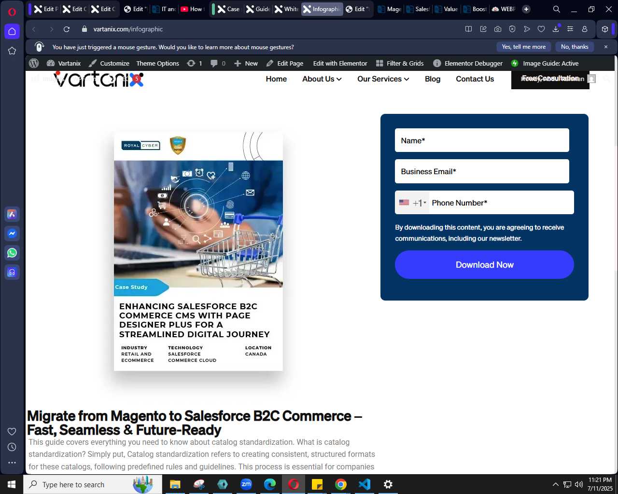Switch to the White tab
618x494 pixels.
click(286, 9)
